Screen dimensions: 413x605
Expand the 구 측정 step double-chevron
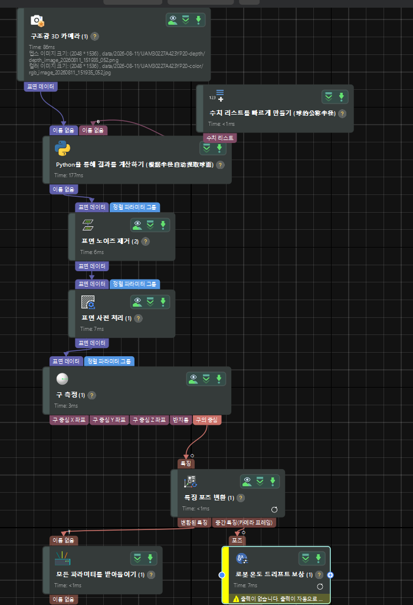[x=206, y=379]
